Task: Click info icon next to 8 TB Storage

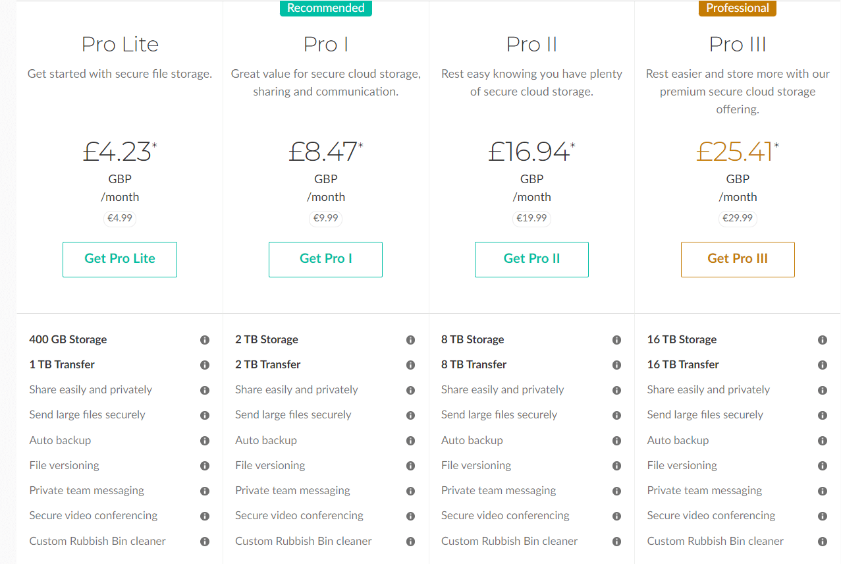Action: [x=617, y=340]
